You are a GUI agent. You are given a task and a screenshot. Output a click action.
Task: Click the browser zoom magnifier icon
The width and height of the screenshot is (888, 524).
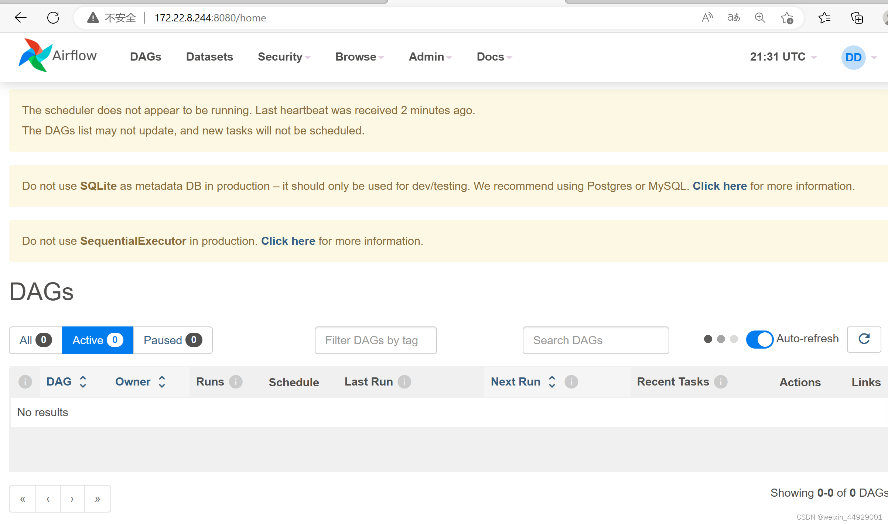tap(760, 18)
